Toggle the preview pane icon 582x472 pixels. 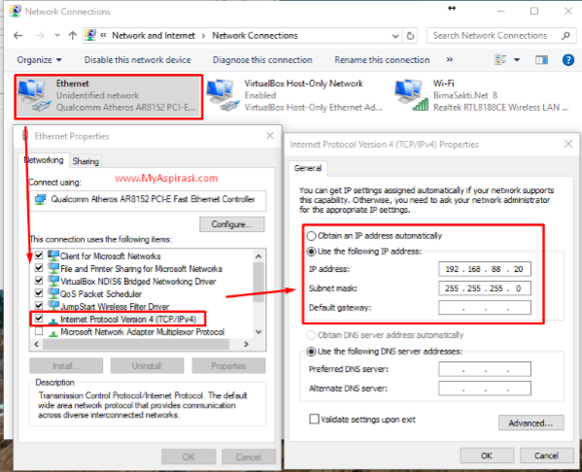[x=541, y=60]
